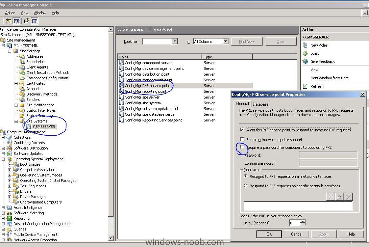Collapse the Site Systems node
Image resolution: width=369 pixels, height=247 pixels.
point(16,121)
